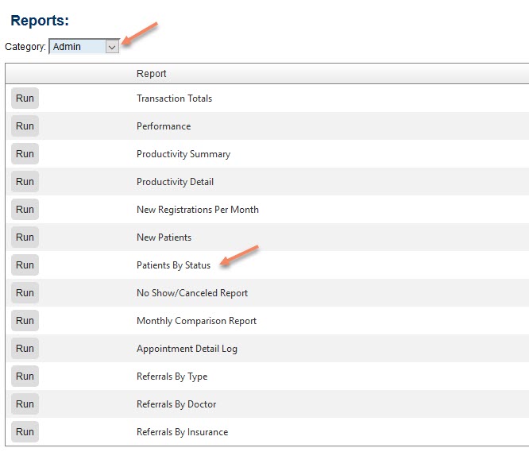Run the Appointment Detail Log report
529x475 pixels.
click(x=25, y=348)
